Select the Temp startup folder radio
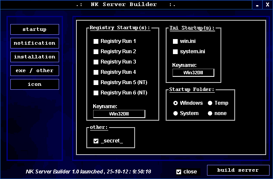Viewport: 273px width, 179px height. (210, 103)
